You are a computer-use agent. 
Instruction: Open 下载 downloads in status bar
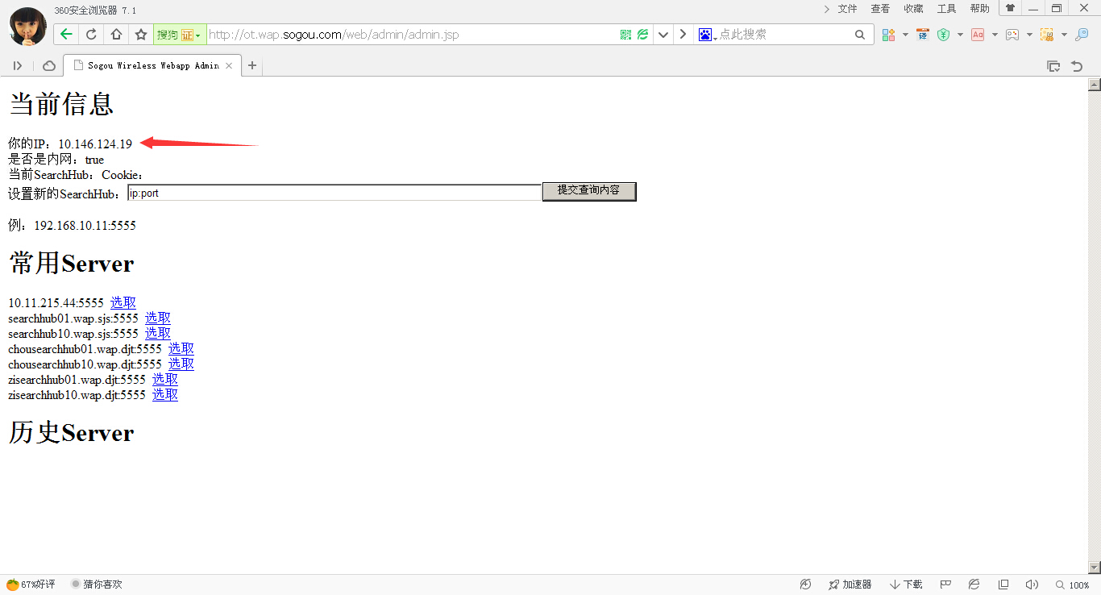coord(907,585)
